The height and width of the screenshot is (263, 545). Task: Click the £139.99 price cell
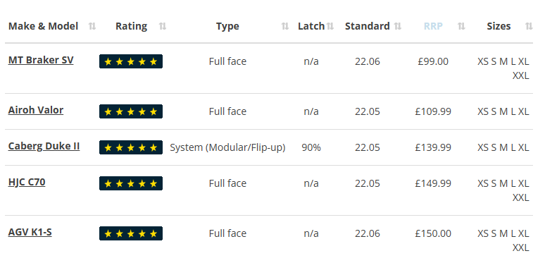(433, 147)
